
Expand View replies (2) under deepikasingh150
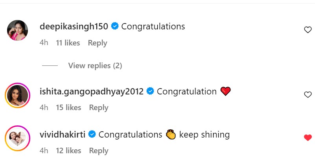(95, 66)
